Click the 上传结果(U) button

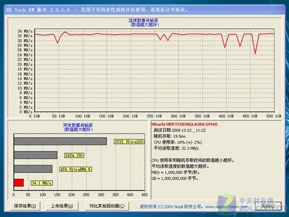tap(62, 206)
